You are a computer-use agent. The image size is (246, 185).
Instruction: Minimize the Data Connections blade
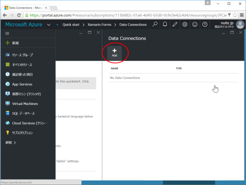(223, 33)
